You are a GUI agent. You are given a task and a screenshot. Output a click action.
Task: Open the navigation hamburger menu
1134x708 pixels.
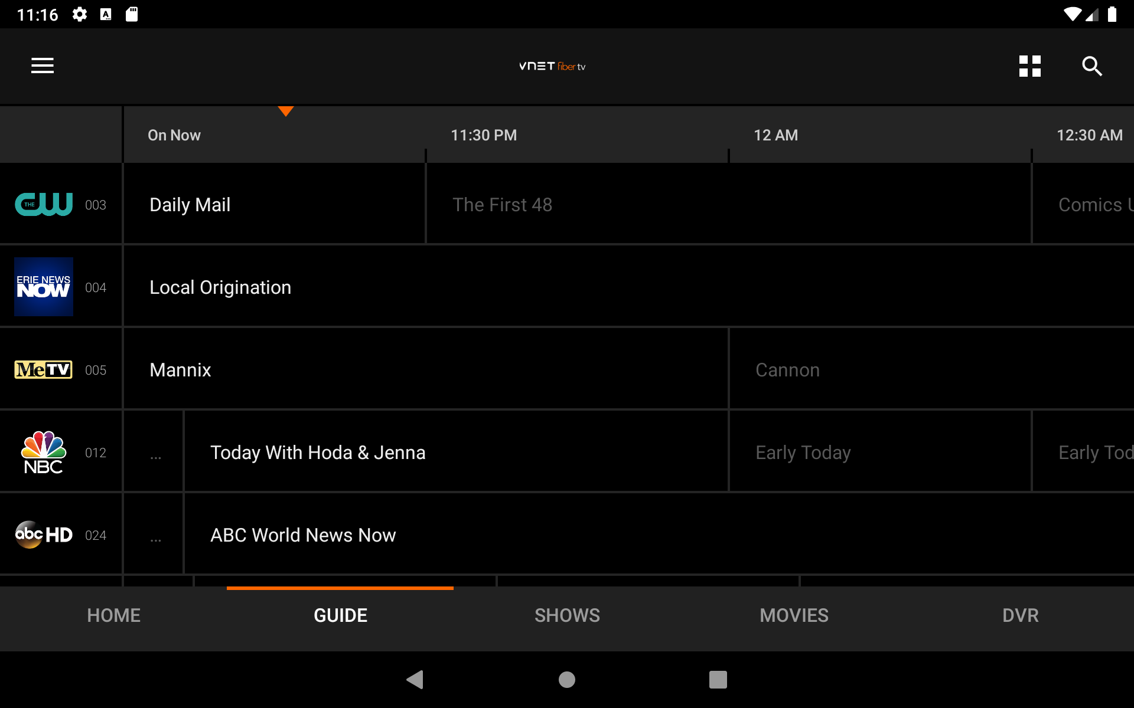[42, 66]
